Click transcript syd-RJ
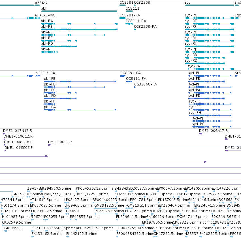Screen dimensions: 241x238 pos(209,52)
